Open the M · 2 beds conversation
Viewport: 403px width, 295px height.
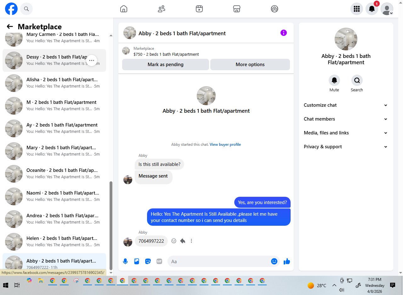[54, 106]
